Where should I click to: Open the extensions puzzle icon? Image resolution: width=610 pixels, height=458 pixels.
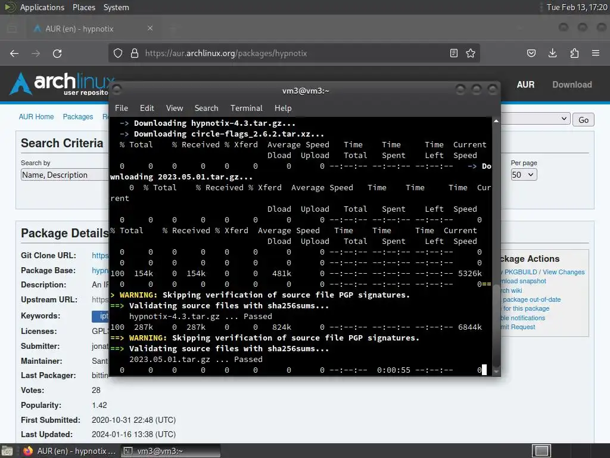pos(574,53)
